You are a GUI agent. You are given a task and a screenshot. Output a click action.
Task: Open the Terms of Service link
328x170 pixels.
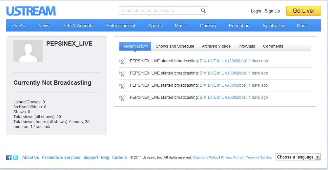point(258,158)
